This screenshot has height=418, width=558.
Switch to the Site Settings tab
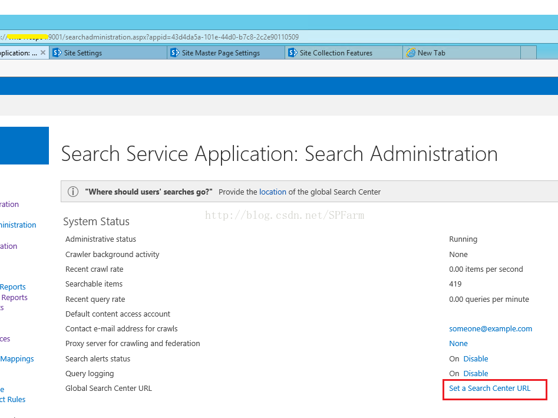(x=108, y=52)
